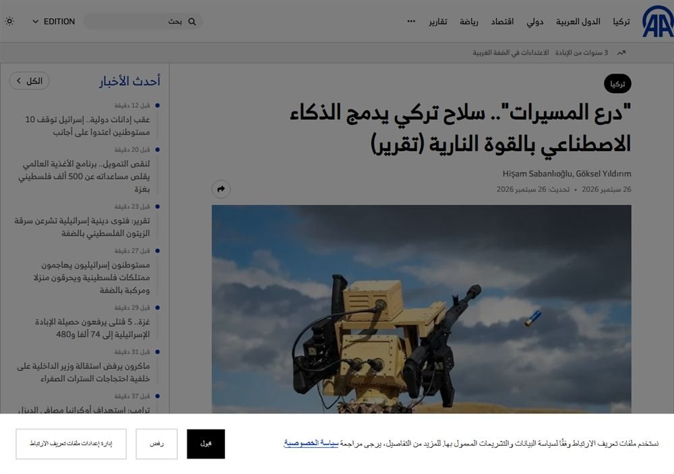Screen dimensions: 674x474
Task: Accept cookies with black قبول button
Action: tap(206, 444)
